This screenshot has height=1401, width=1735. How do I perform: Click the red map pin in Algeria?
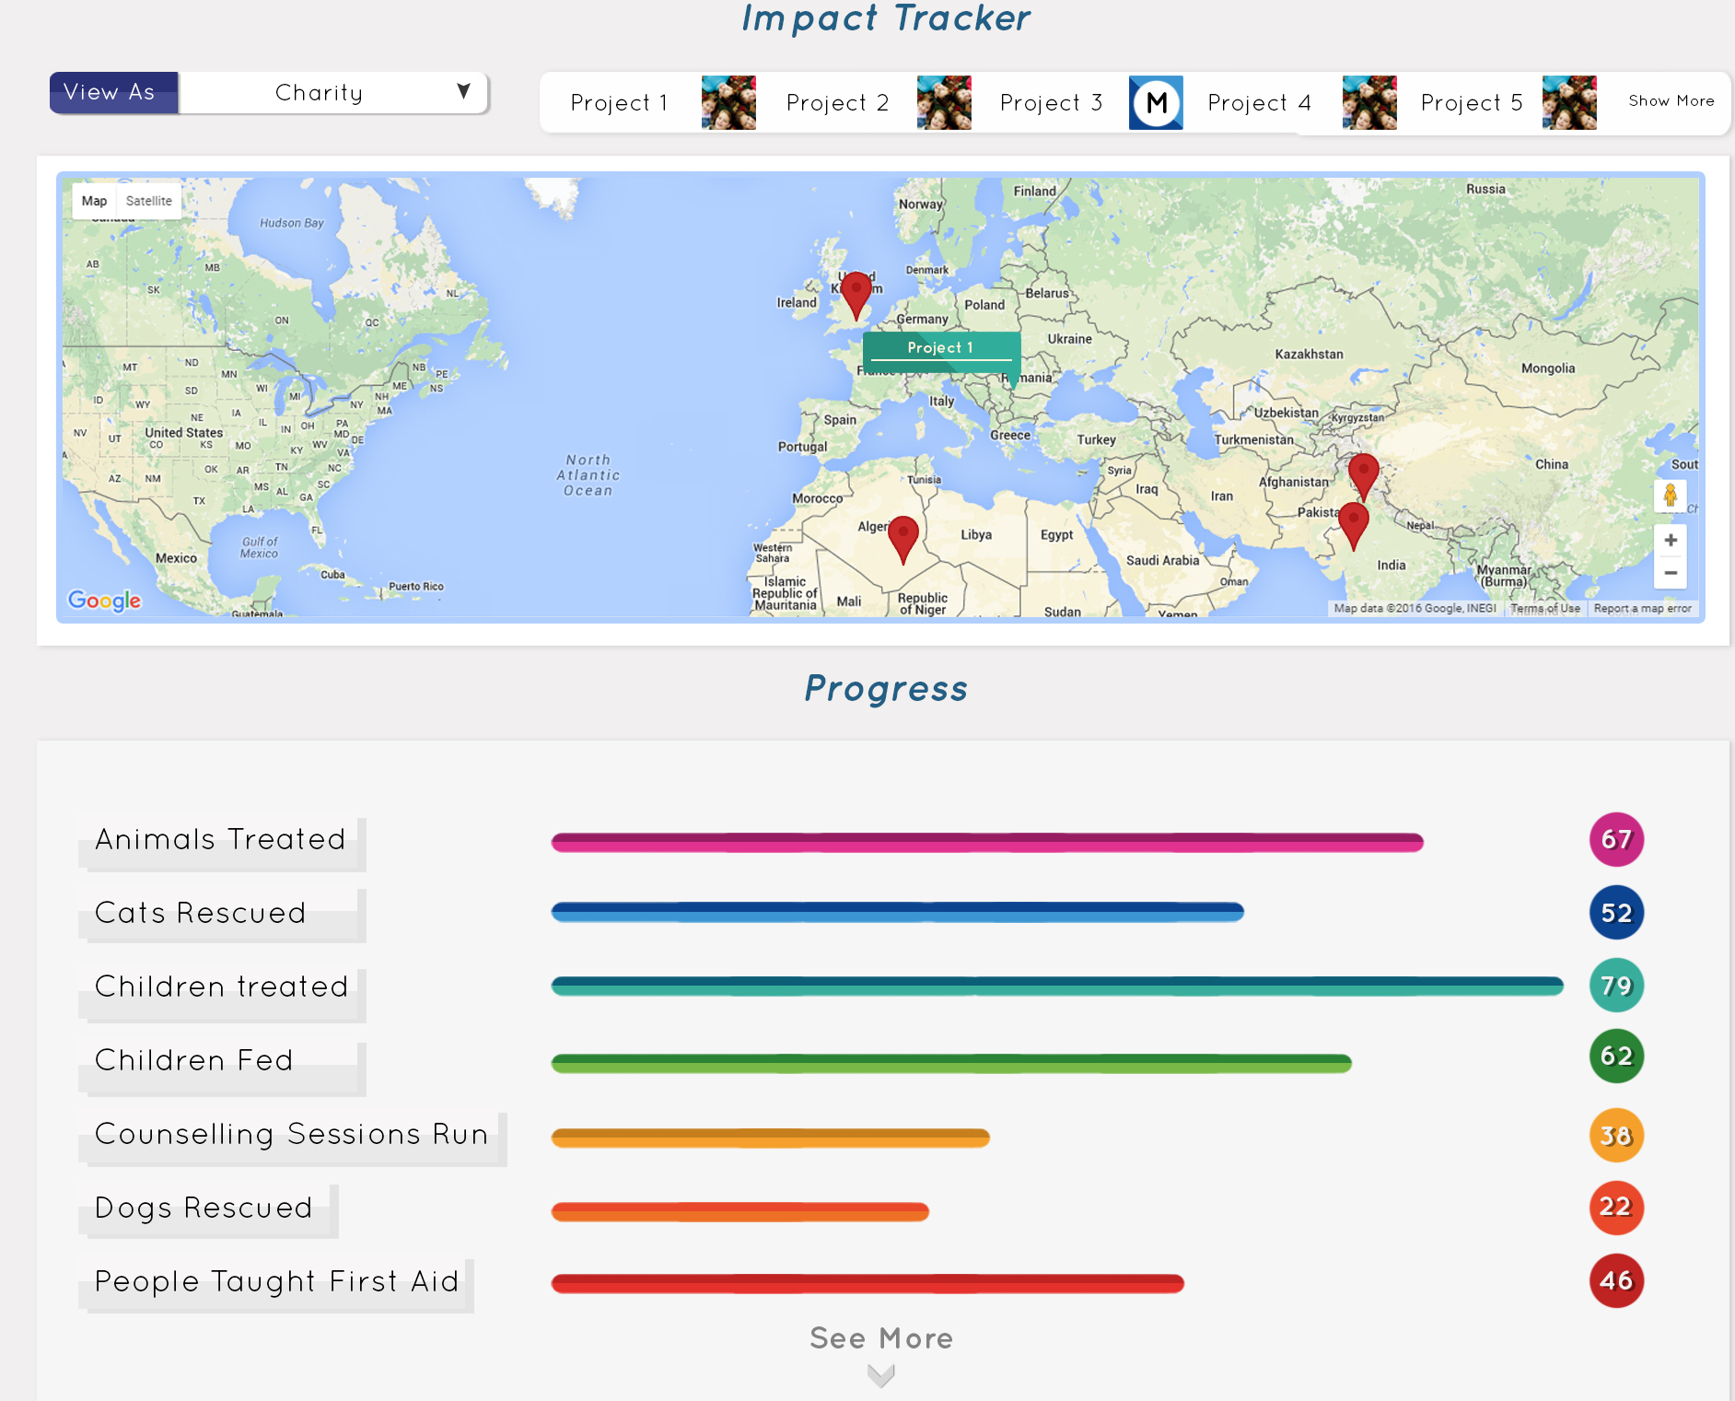903,540
